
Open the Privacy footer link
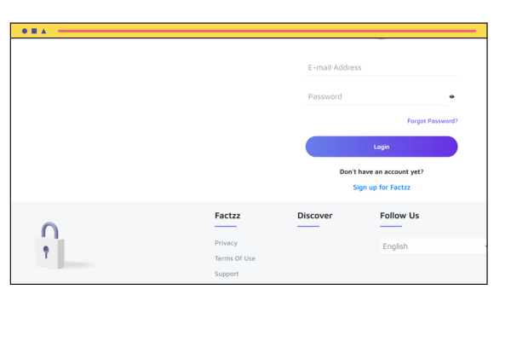(x=227, y=243)
